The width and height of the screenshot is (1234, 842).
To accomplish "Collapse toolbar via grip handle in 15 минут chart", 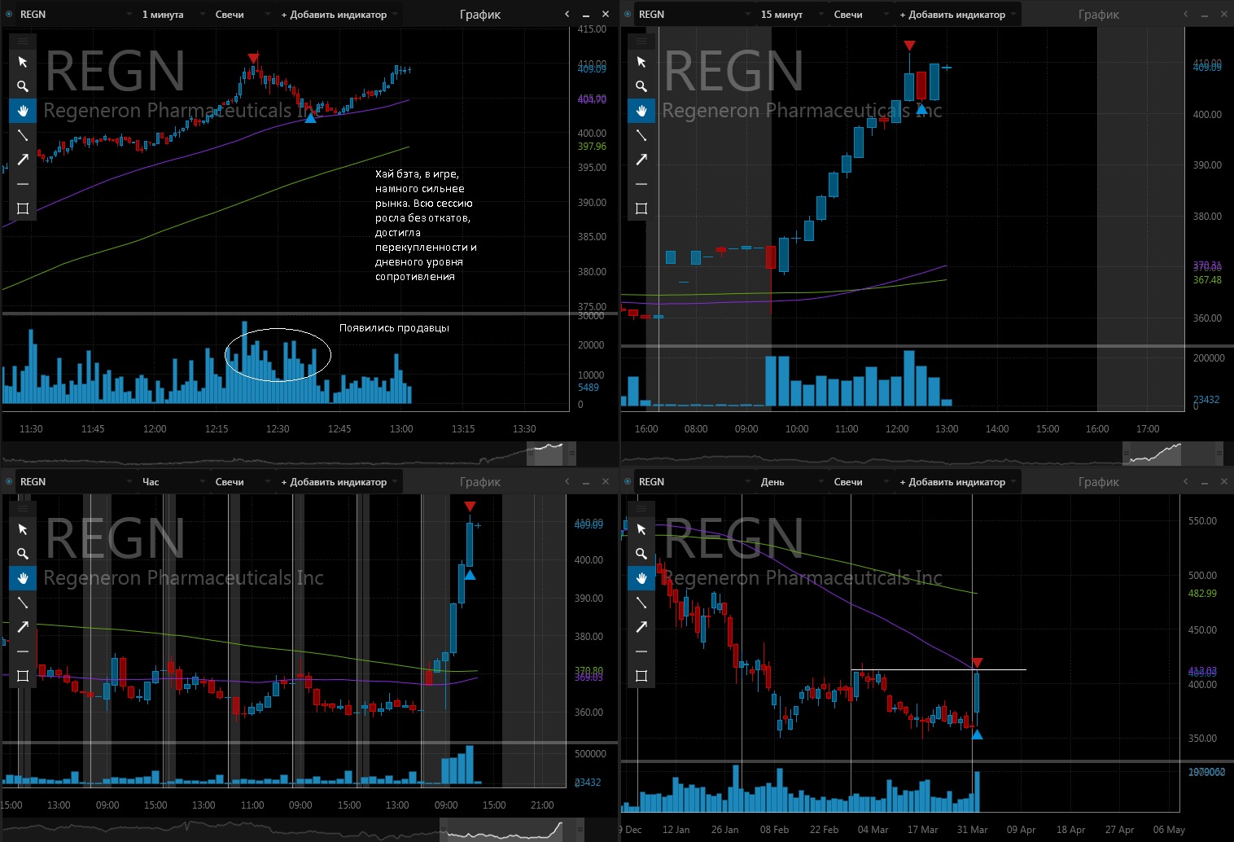I will [641, 41].
